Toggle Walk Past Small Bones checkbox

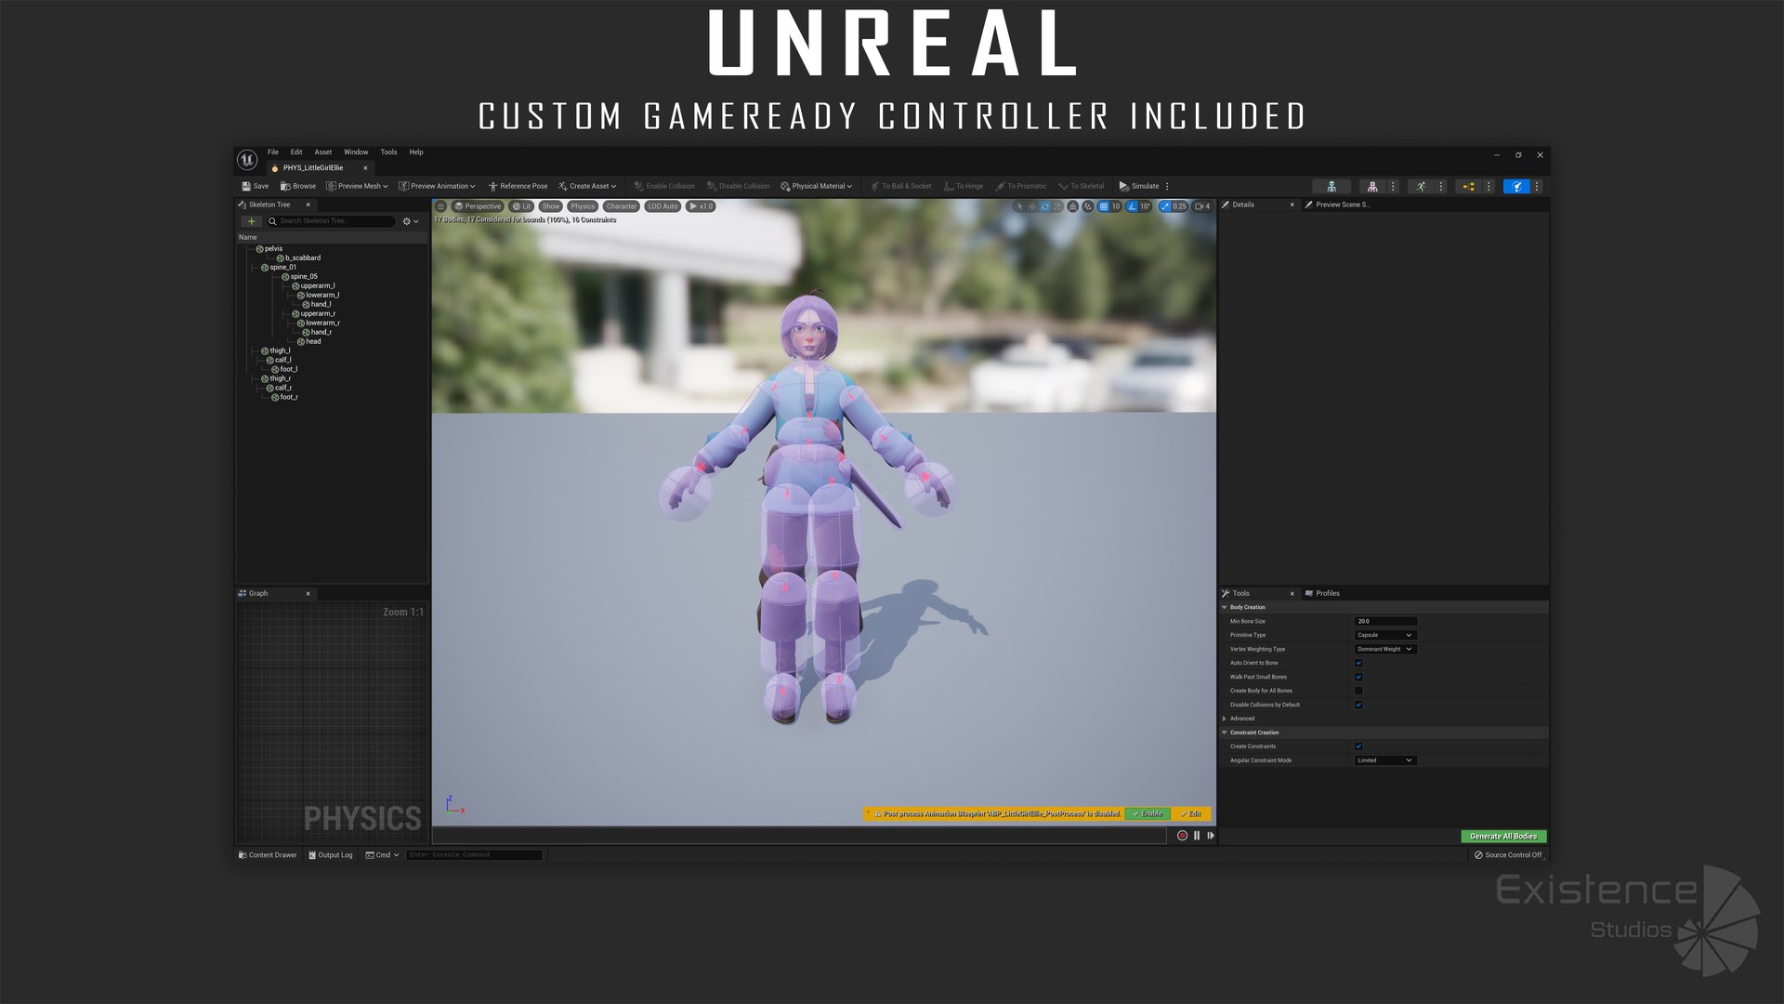(1358, 677)
